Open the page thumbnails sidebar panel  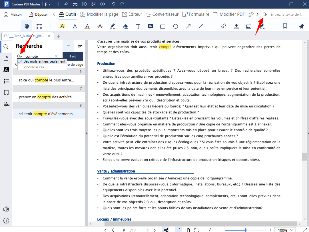[6, 58]
